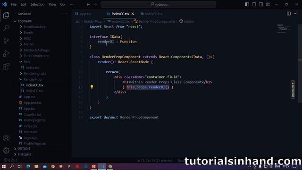Image resolution: width=302 pixels, height=170 pixels.
Task: Toggle the bottom Panel visibility
Action: coord(254,4)
